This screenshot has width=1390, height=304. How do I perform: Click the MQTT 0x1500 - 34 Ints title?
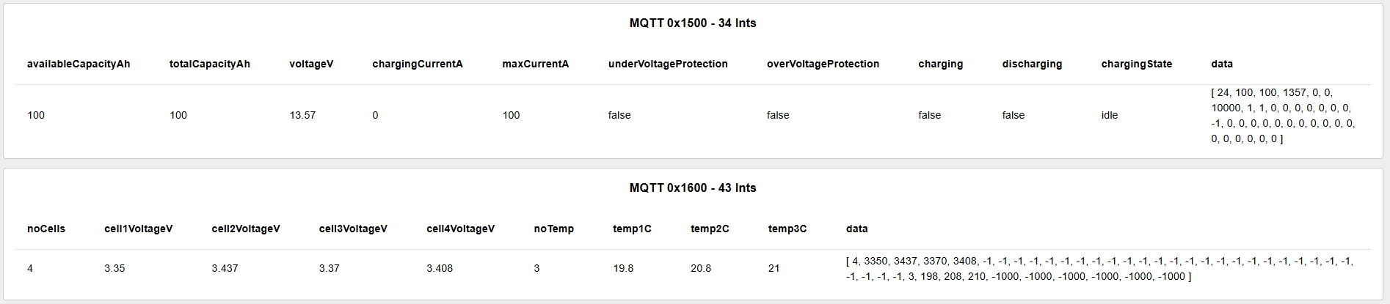[692, 23]
